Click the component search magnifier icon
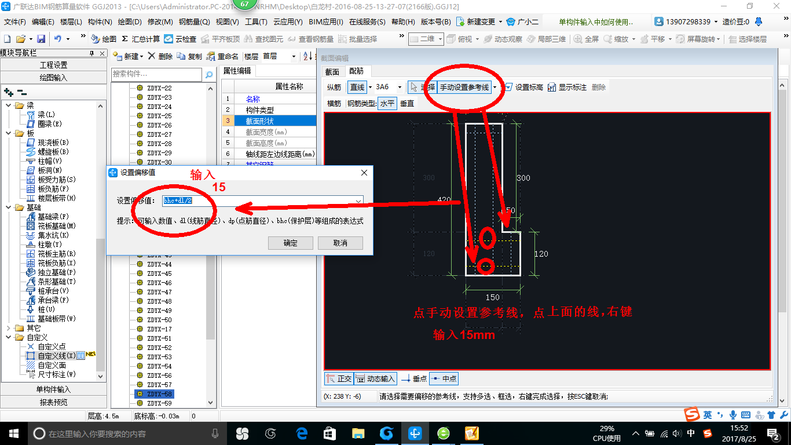The image size is (791, 445). point(208,74)
